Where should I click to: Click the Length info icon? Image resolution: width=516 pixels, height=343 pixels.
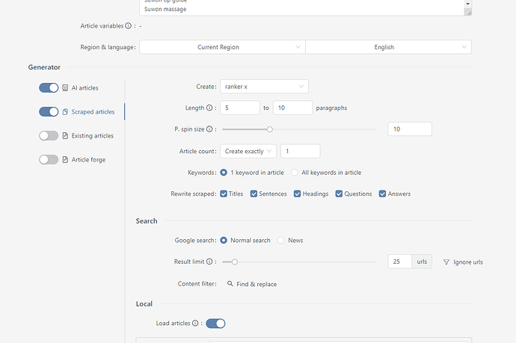[x=209, y=108]
